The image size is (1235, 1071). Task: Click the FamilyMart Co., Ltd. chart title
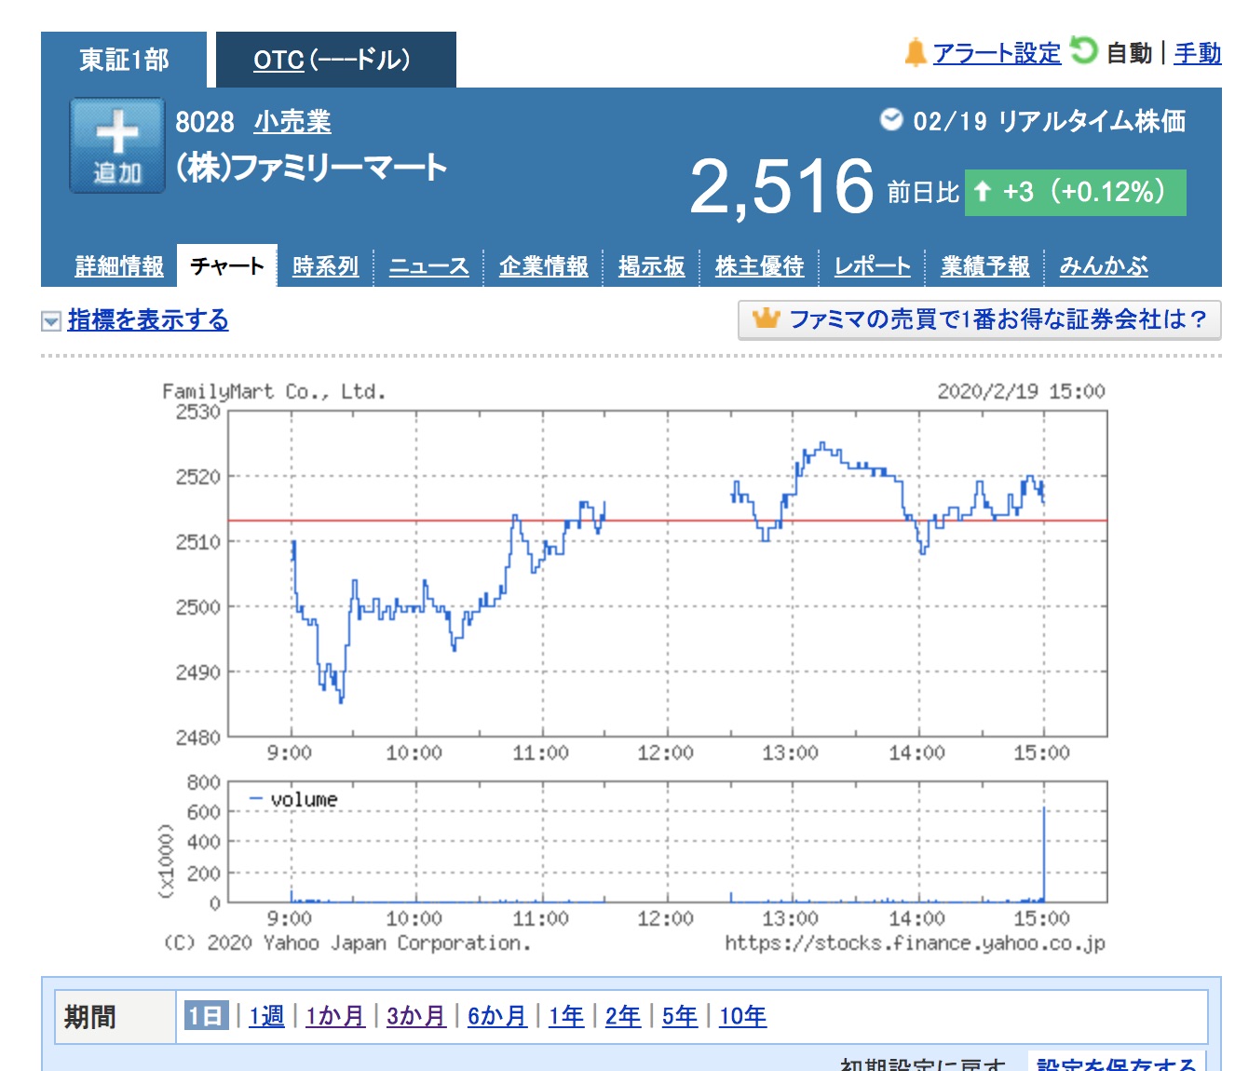(274, 391)
